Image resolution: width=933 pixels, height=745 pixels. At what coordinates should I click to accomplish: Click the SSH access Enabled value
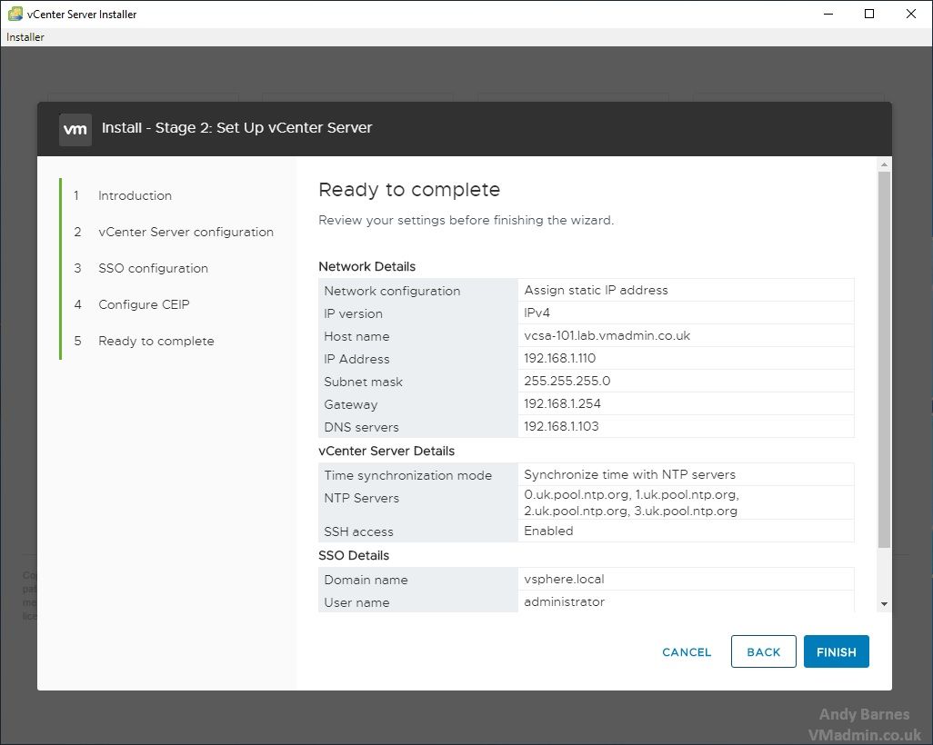(x=548, y=531)
